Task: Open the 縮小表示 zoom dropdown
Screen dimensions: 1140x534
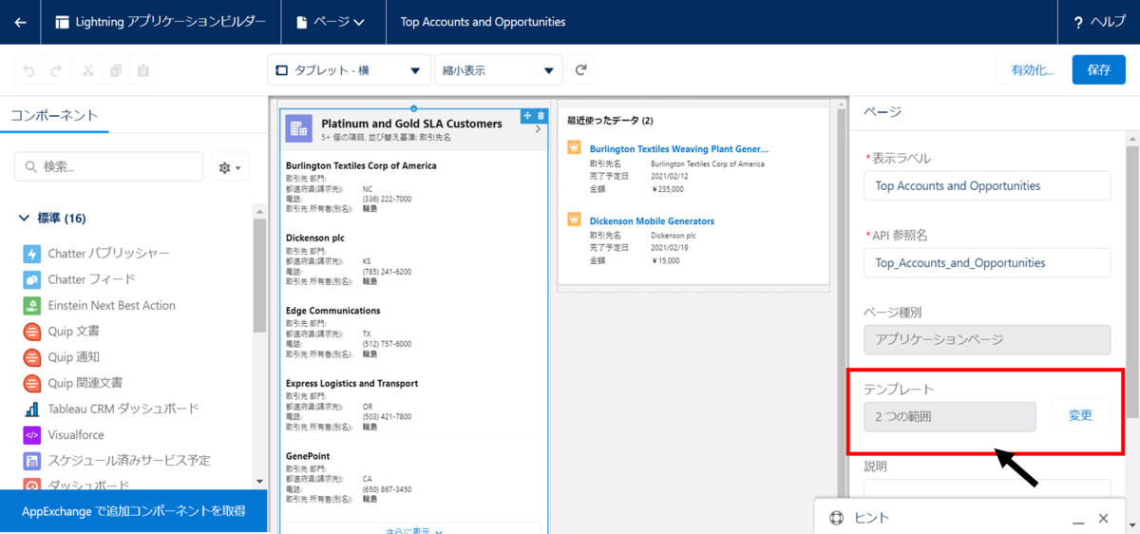Action: point(498,70)
